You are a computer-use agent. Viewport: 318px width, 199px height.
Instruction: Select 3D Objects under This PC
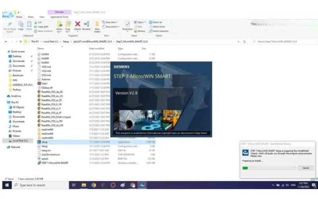[18, 107]
